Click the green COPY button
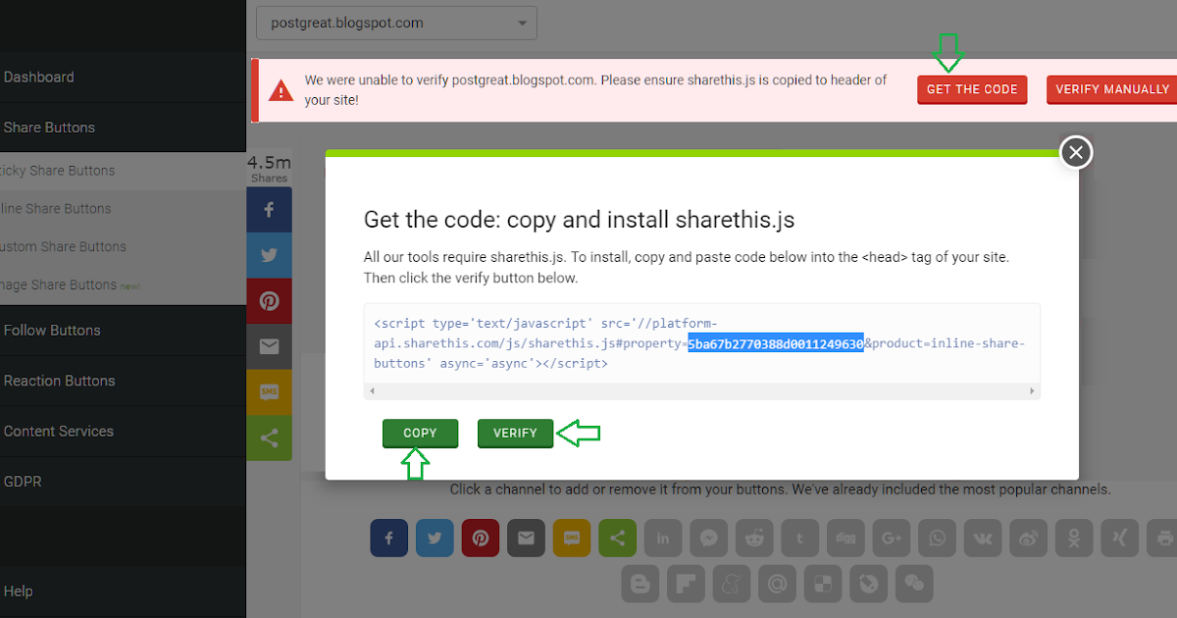Screen dimensions: 1177x618 tap(420, 433)
